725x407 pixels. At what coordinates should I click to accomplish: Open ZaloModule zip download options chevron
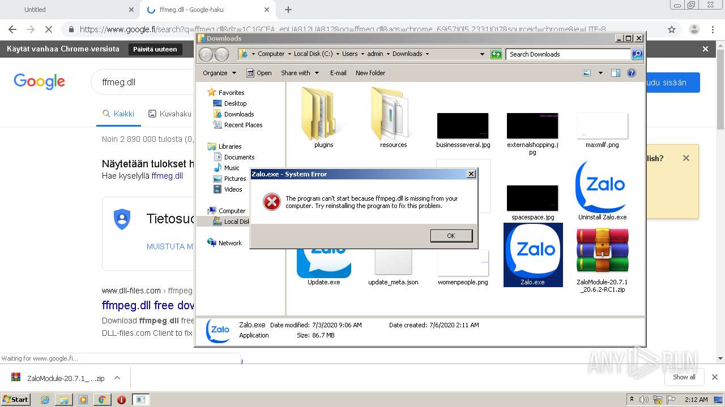[x=117, y=378]
